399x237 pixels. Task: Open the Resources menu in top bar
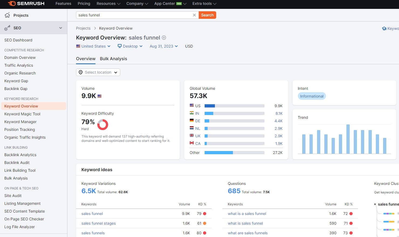(x=108, y=3)
